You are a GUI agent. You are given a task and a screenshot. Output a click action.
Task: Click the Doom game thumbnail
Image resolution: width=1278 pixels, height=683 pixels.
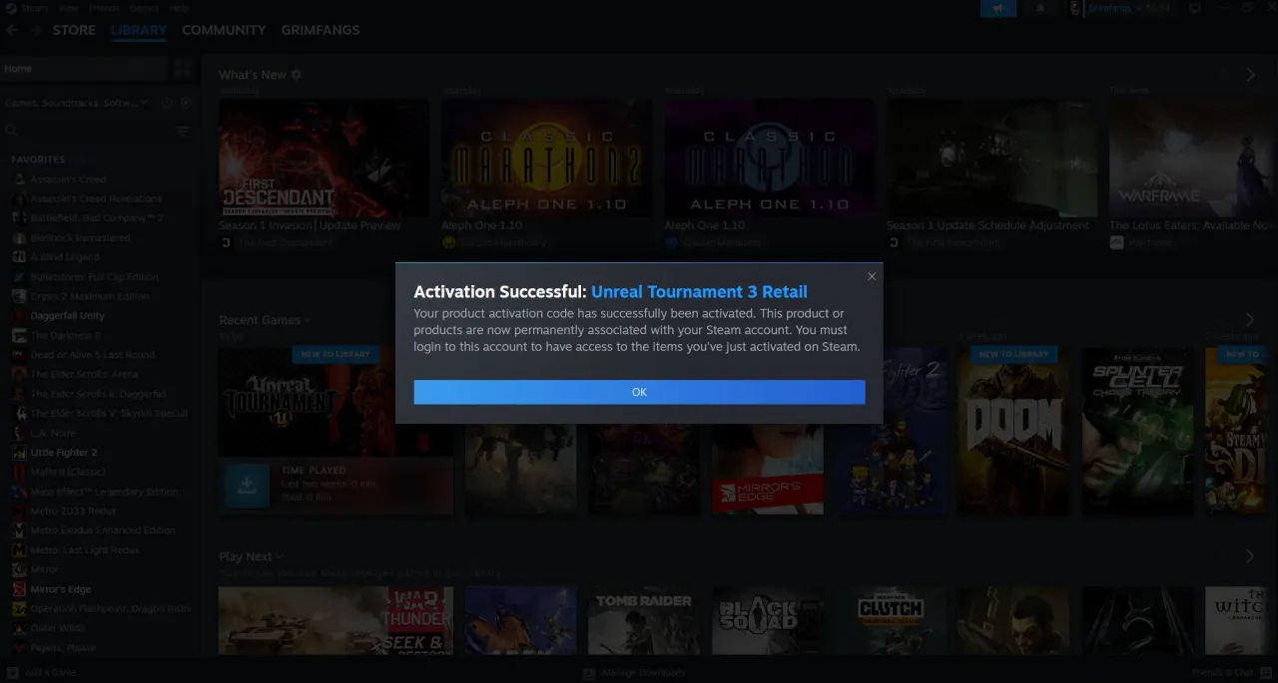pyautogui.click(x=1013, y=429)
